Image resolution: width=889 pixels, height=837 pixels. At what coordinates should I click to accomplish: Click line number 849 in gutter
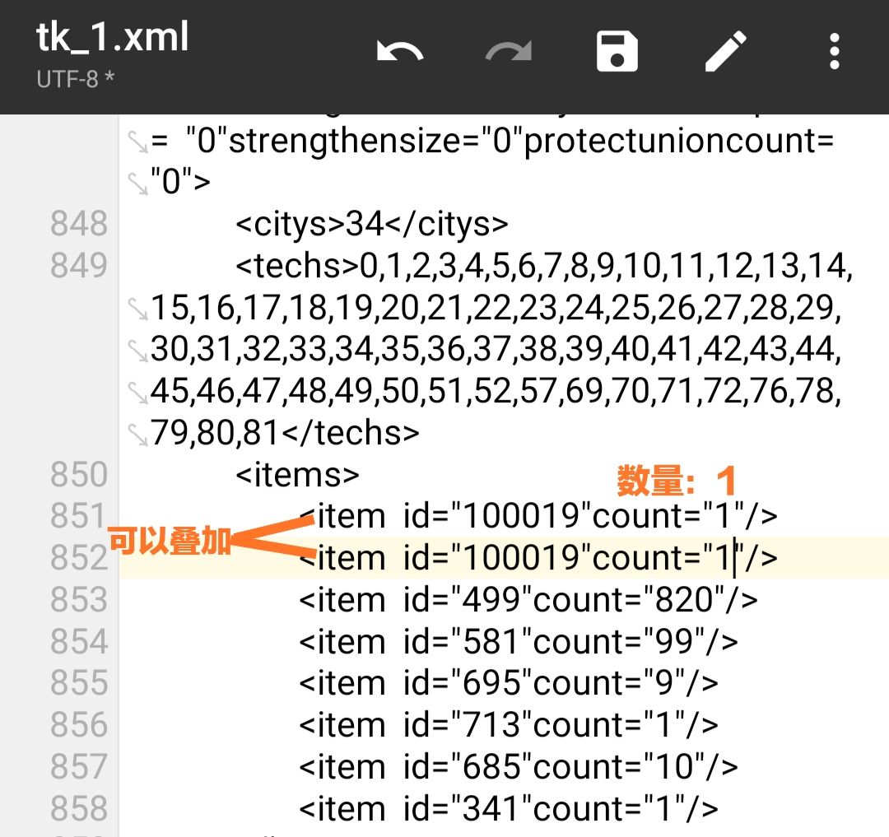(x=79, y=266)
